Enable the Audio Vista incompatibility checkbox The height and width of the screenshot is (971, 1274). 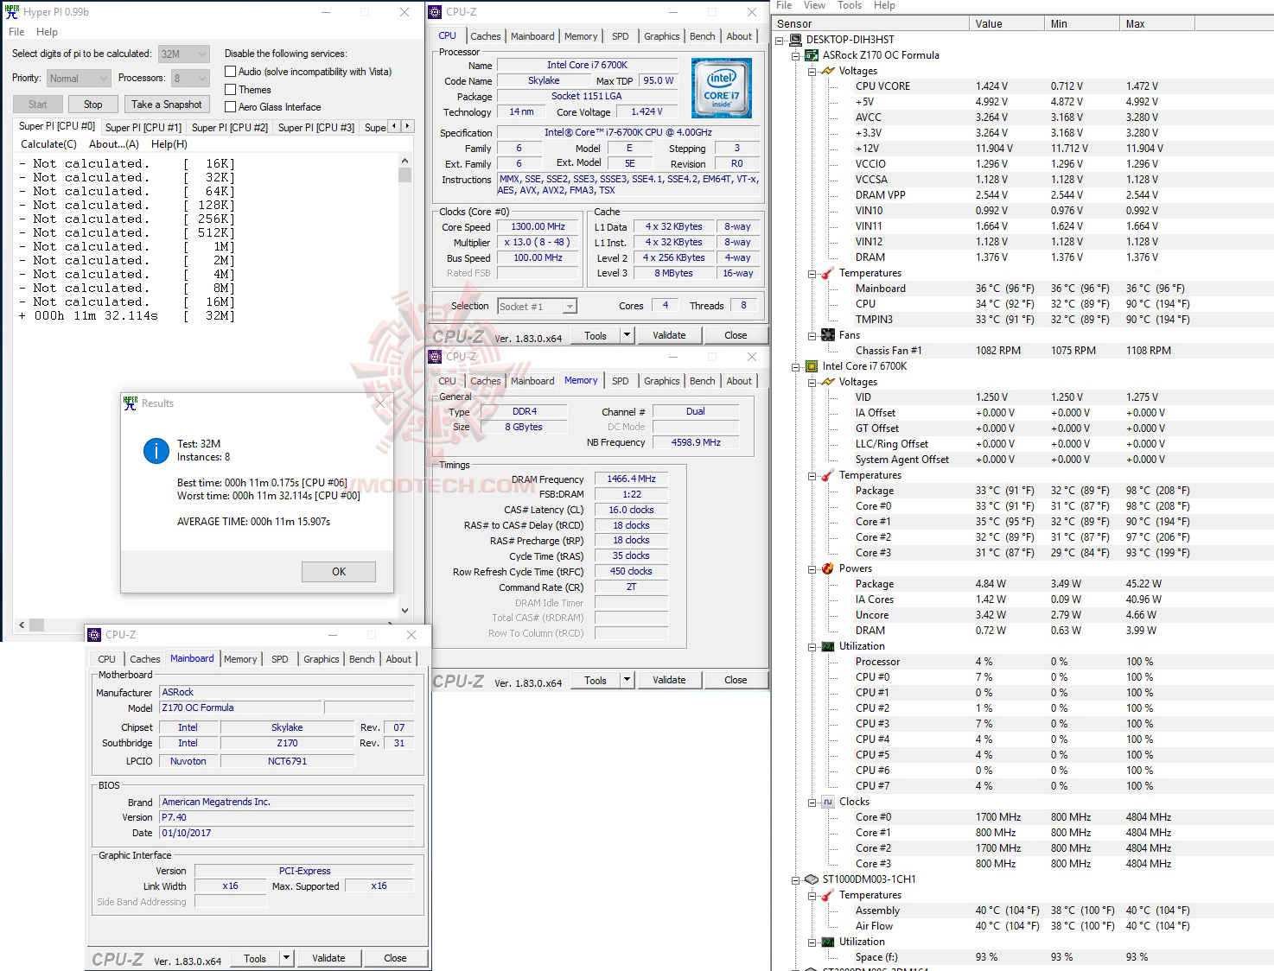click(x=230, y=72)
